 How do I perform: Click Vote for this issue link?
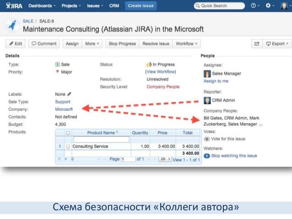(x=228, y=139)
